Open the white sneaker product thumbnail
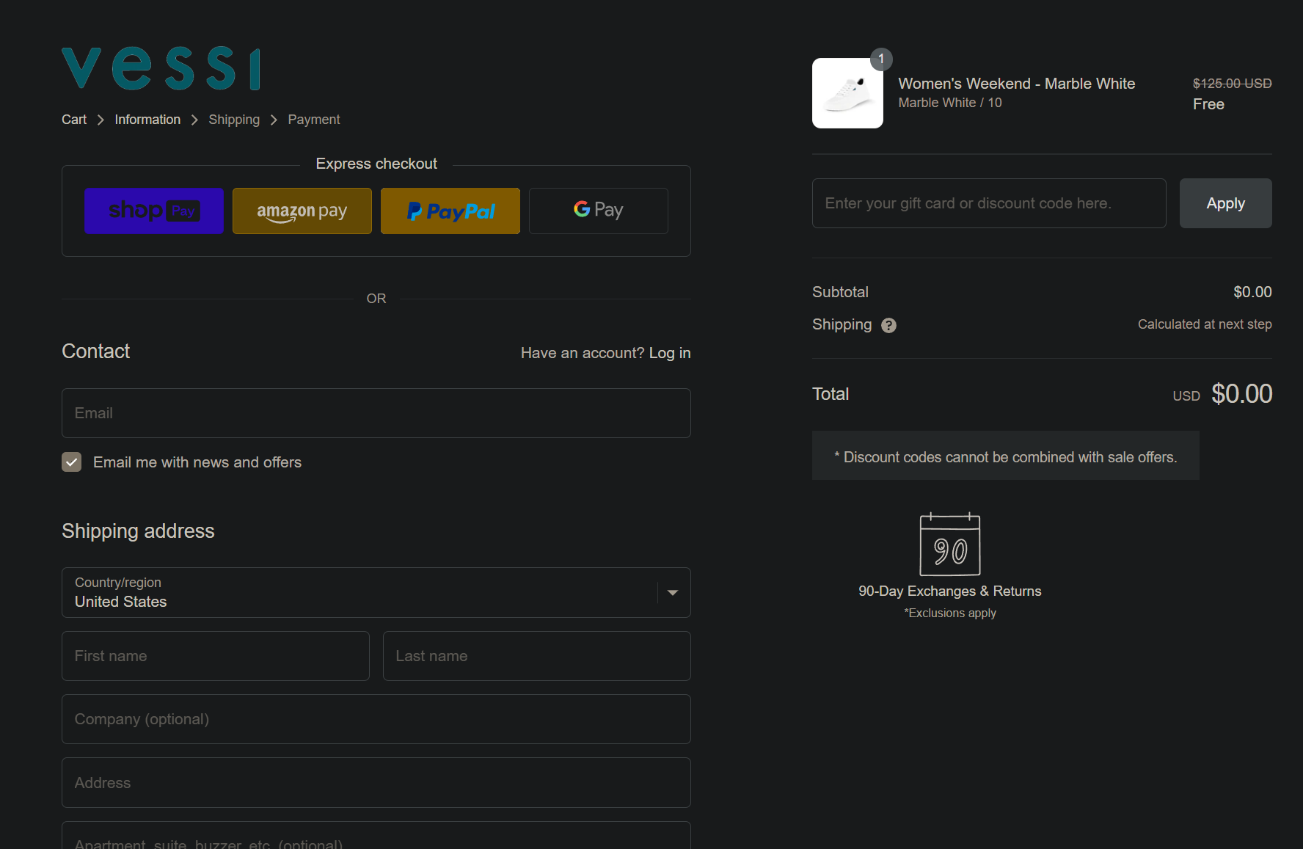Image resolution: width=1303 pixels, height=849 pixels. coord(847,93)
